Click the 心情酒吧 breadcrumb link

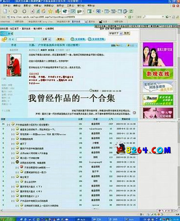(50, 29)
